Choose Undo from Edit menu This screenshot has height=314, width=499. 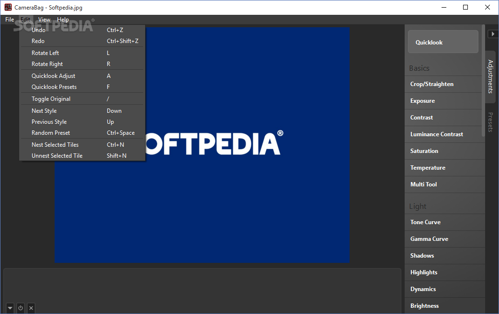[82, 30]
